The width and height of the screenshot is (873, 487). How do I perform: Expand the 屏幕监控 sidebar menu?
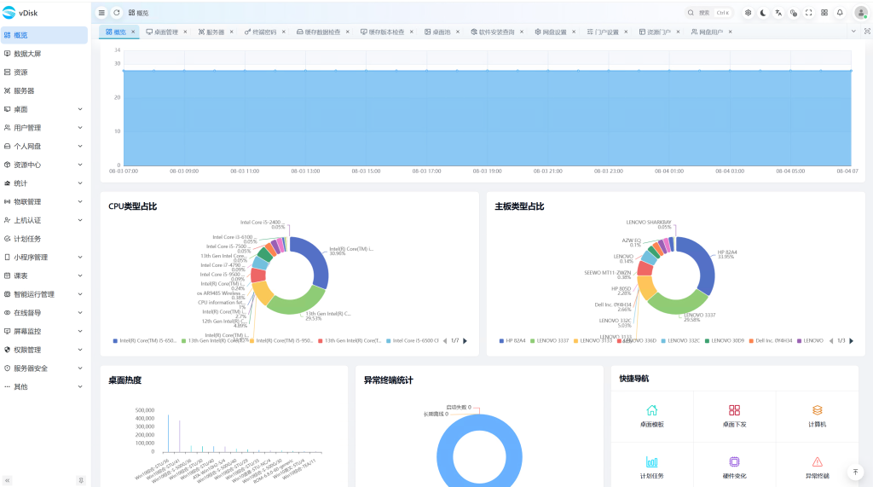44,331
